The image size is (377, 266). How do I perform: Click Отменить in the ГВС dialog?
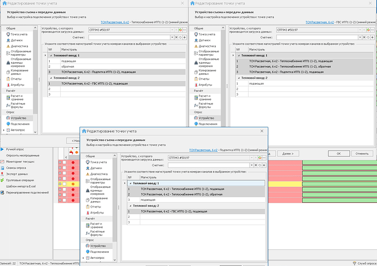point(362,153)
